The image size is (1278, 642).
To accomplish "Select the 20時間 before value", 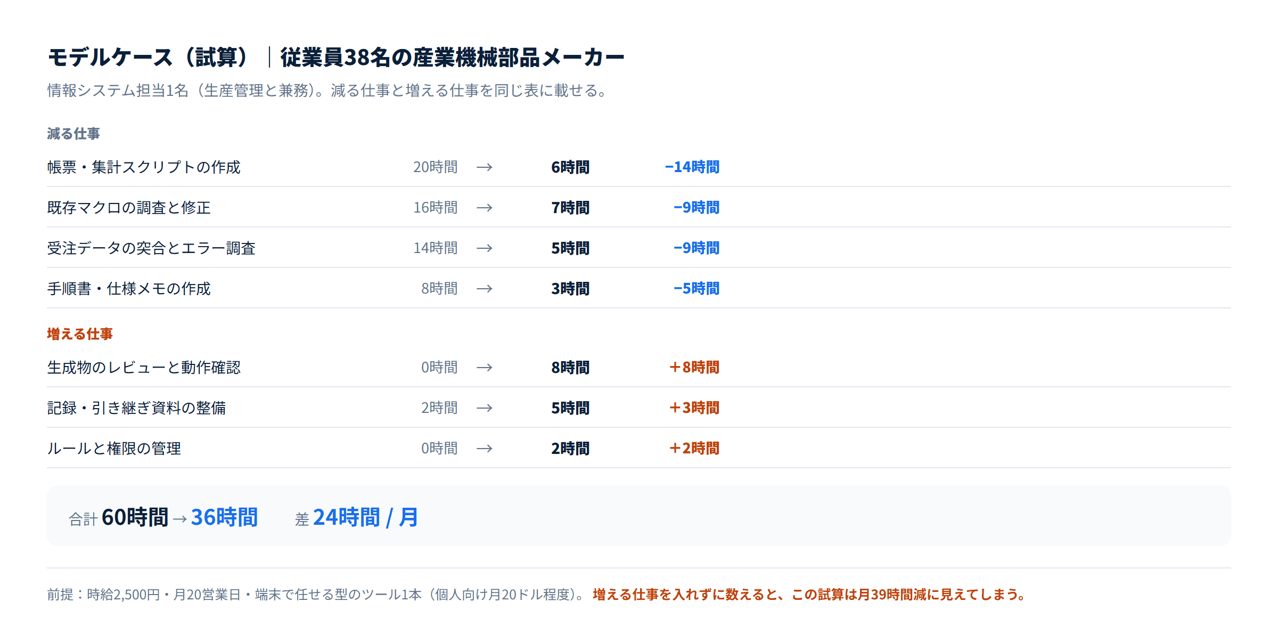I will pyautogui.click(x=436, y=167).
